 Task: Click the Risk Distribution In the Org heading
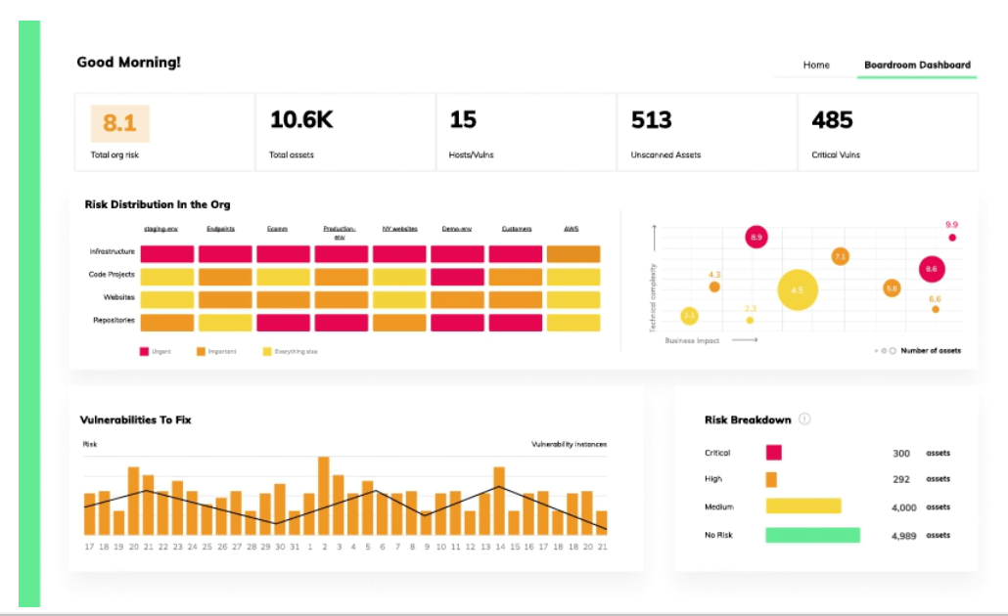click(158, 204)
